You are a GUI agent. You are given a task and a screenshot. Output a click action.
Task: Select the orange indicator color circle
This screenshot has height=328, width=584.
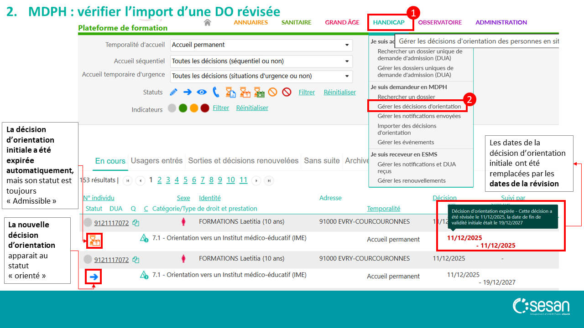coord(194,108)
